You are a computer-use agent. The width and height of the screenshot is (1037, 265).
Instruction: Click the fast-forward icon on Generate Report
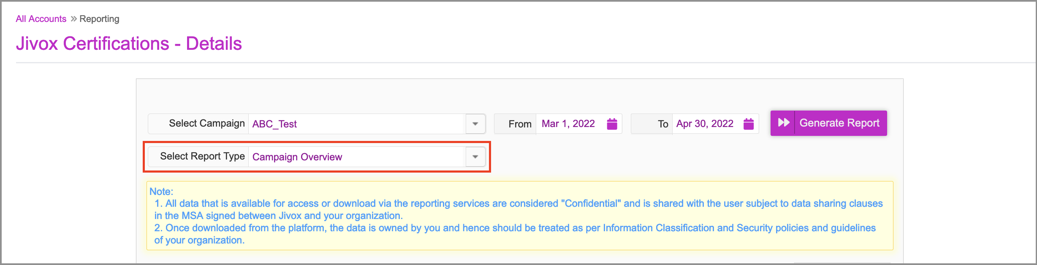(784, 123)
